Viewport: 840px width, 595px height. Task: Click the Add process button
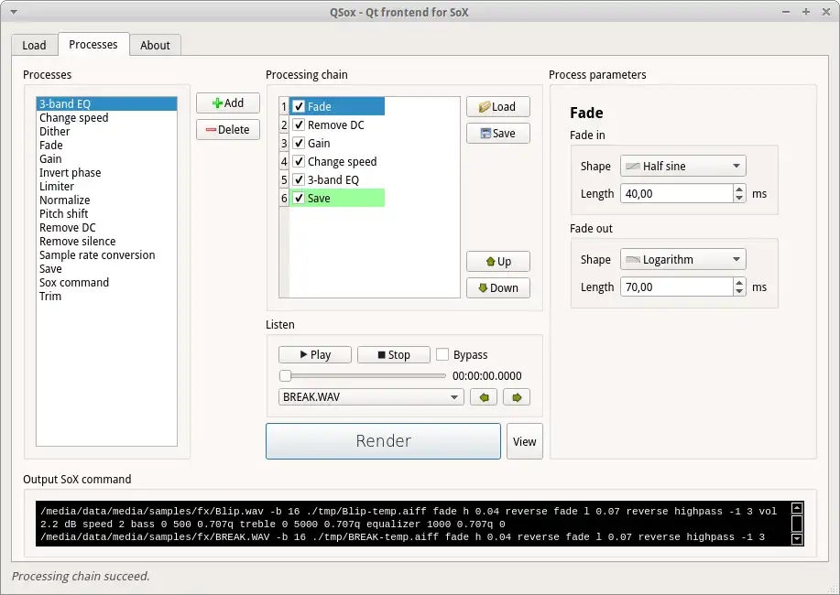click(x=228, y=103)
